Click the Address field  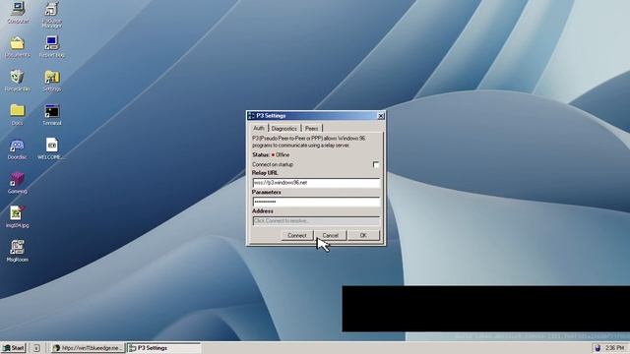tap(316, 220)
